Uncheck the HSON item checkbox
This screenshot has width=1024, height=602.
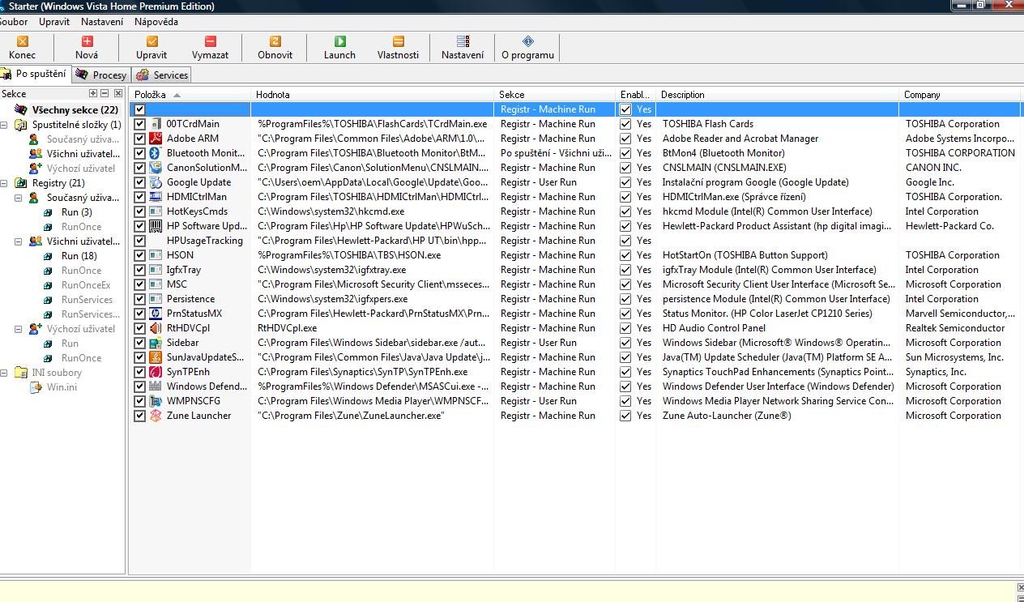point(139,255)
